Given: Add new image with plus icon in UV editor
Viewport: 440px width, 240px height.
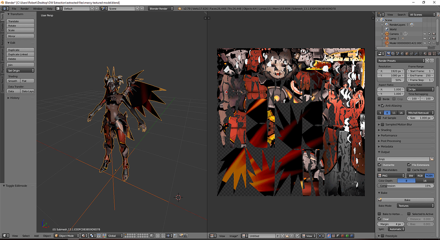Looking at the screenshot, I should point(282,236).
